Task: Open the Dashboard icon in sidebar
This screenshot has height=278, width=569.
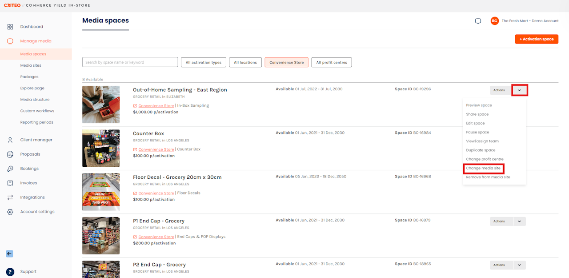Action: [10, 27]
